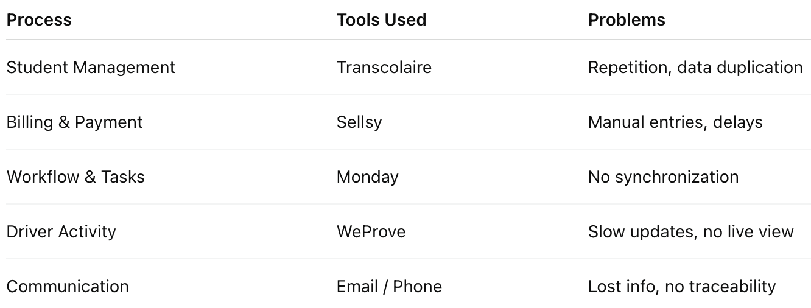The image size is (811, 308).
Task: Click the Workflow & Tasks cell
Action: coord(75,177)
